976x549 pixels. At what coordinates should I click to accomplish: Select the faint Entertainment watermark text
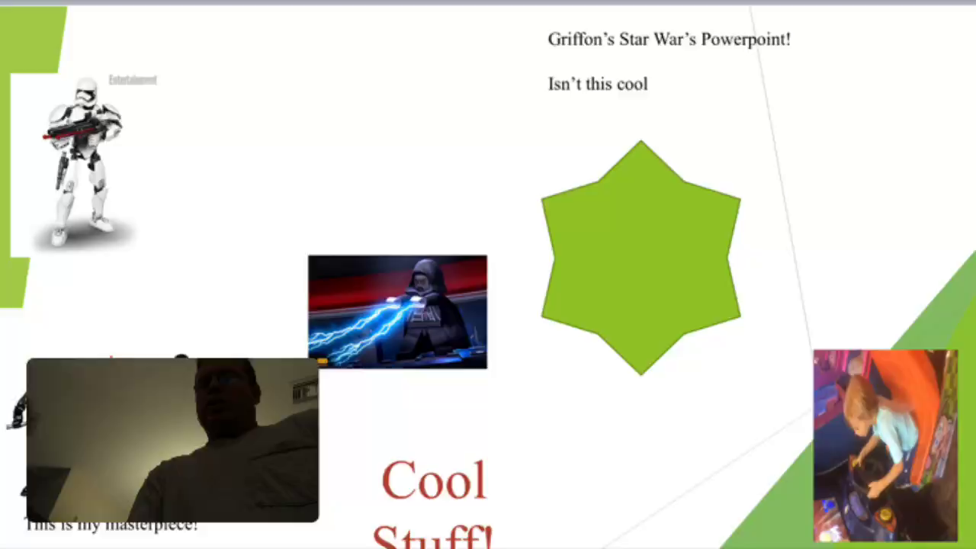pyautogui.click(x=133, y=80)
